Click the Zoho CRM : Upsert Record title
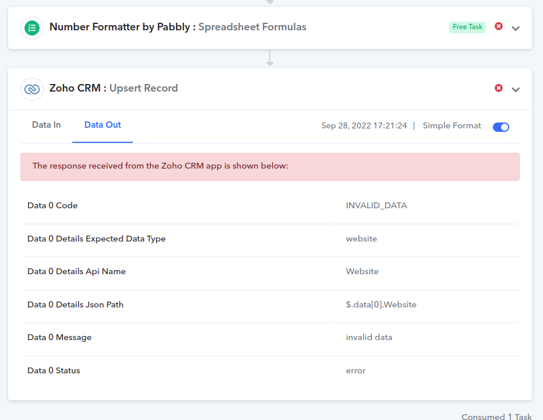The width and height of the screenshot is (543, 420). pos(114,88)
